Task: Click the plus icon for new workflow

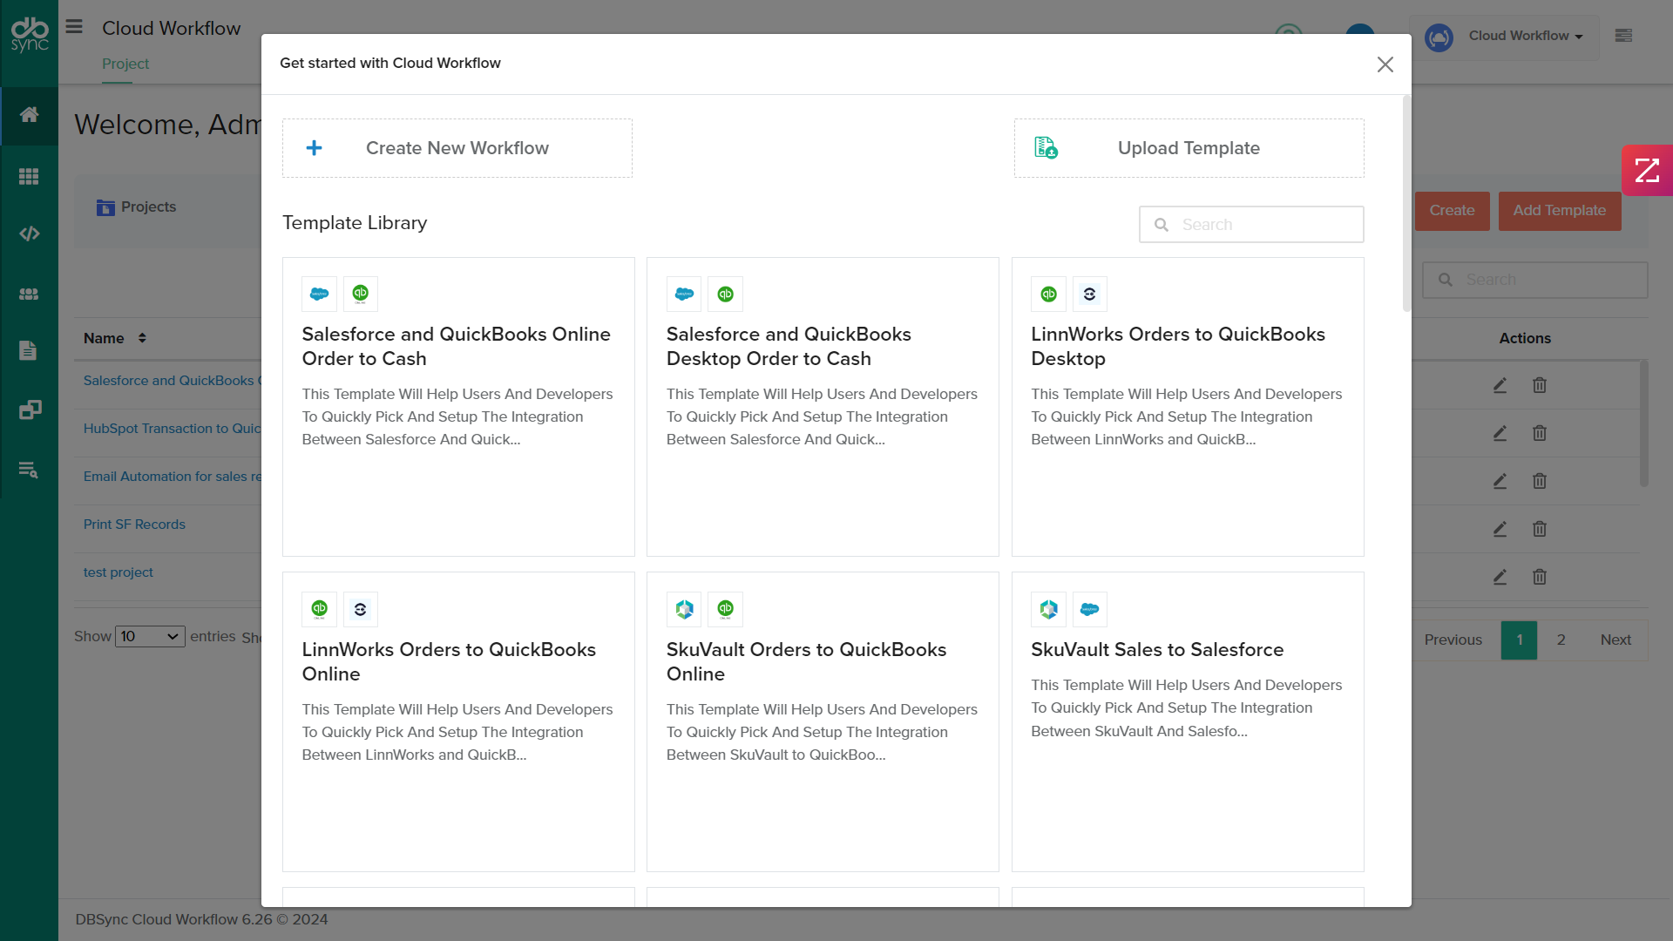Action: coord(315,148)
